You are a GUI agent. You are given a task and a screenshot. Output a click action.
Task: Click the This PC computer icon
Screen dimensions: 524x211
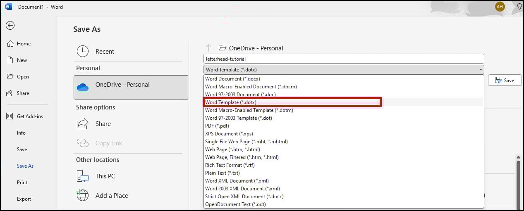[83, 176]
